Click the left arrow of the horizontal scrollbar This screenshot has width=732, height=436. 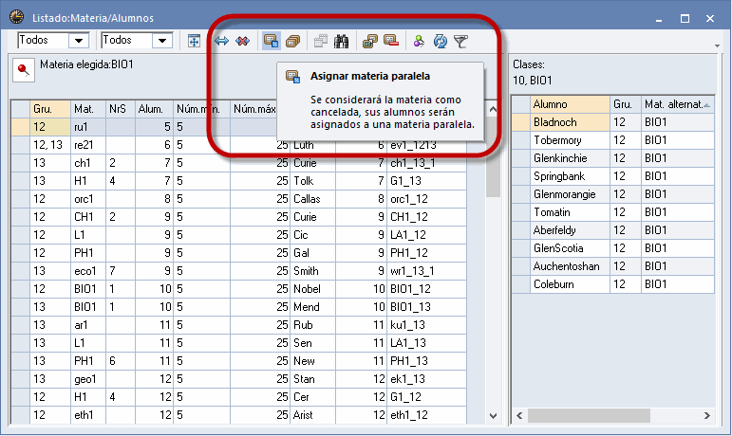coord(519,415)
